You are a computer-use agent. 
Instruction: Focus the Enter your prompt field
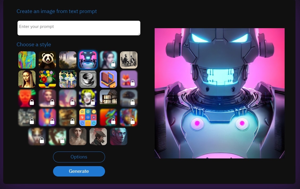coord(79,28)
